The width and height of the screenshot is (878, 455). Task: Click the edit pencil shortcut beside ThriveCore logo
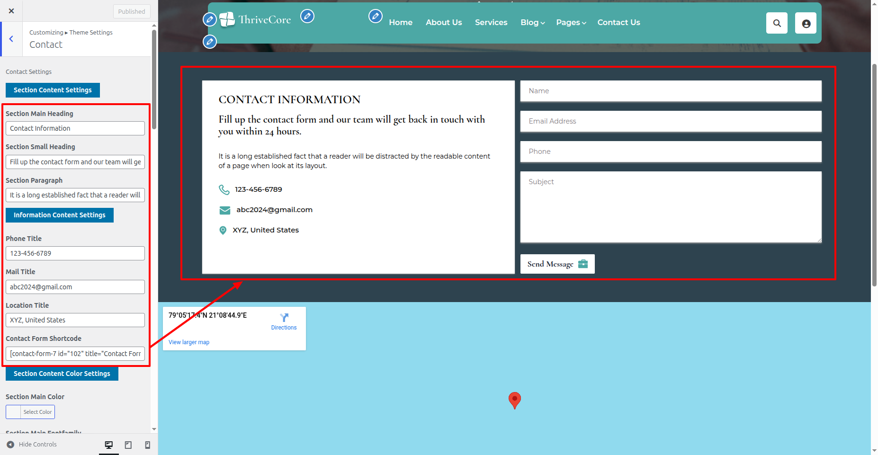point(307,17)
